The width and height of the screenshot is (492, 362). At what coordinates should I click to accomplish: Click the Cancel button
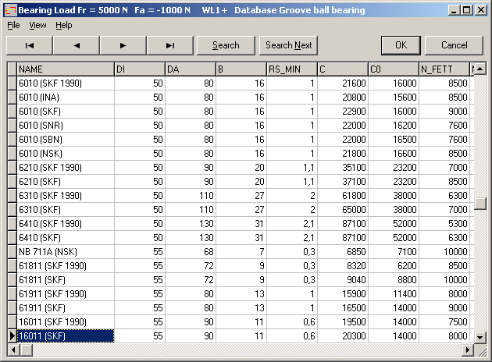tap(454, 45)
